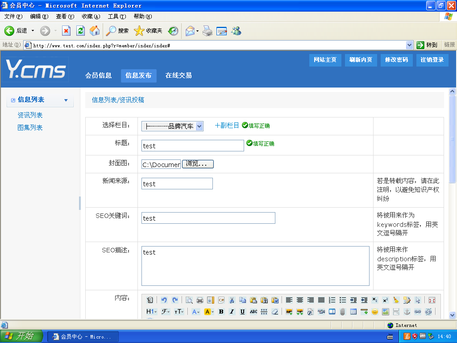457x343 pixels.
Task: Open IE address bar dropdown
Action: [x=409, y=45]
